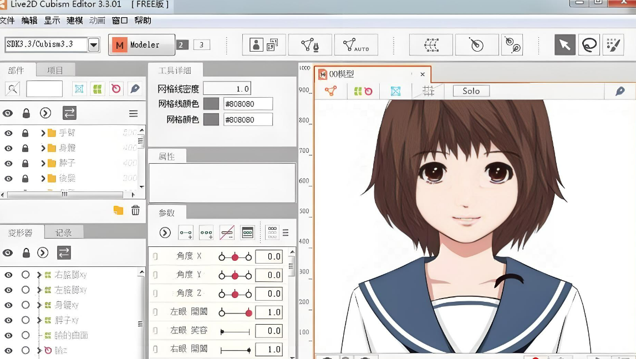Unlock the 手臂 part
The width and height of the screenshot is (636, 359).
pos(25,133)
